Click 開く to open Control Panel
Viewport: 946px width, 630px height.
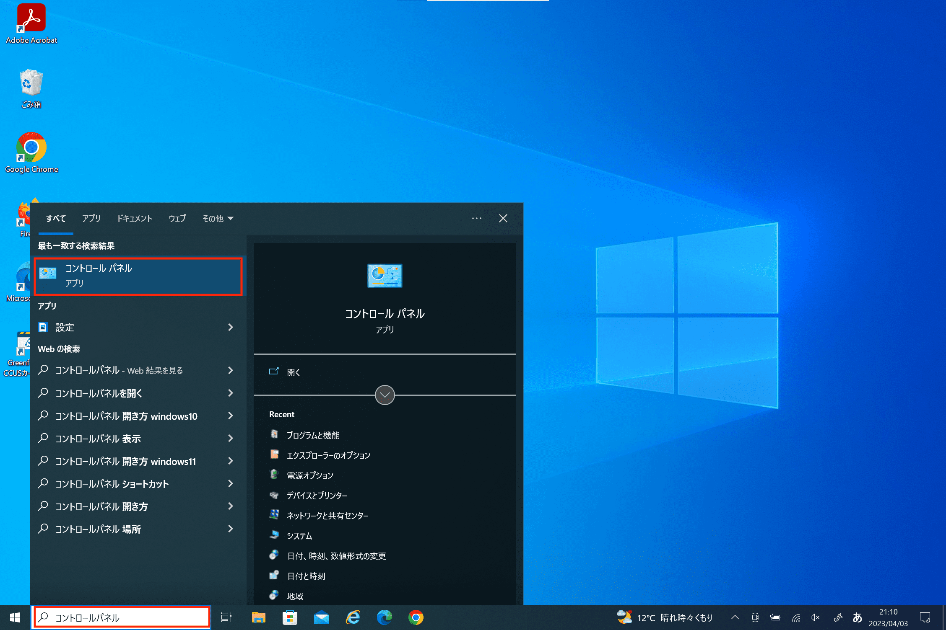[x=293, y=372]
